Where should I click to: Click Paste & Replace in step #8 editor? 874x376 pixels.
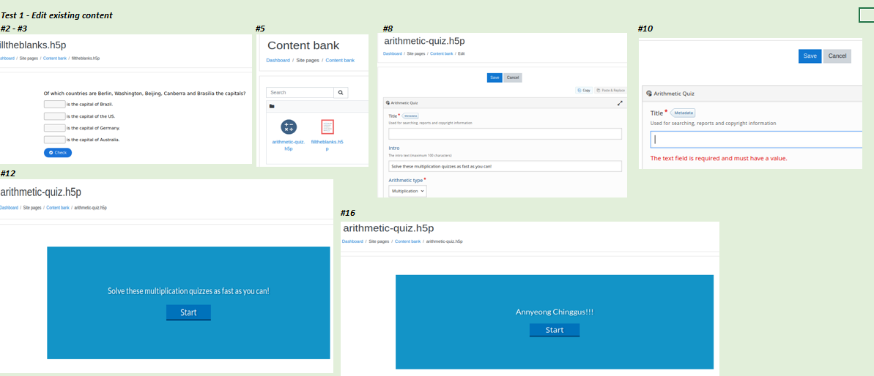[x=610, y=90]
